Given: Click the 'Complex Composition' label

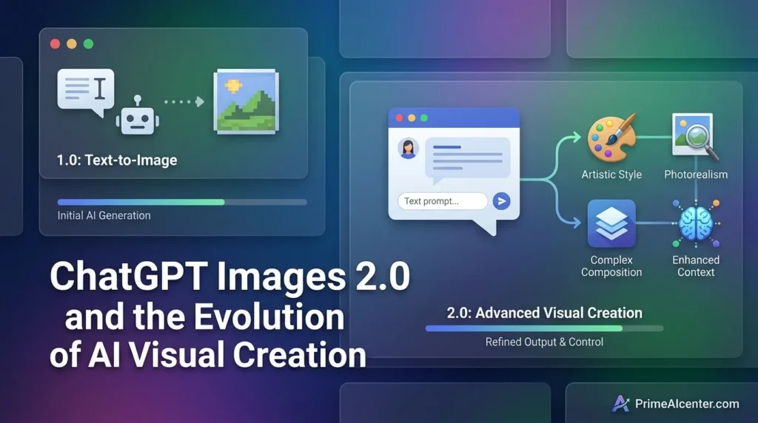Looking at the screenshot, I should click(x=611, y=266).
